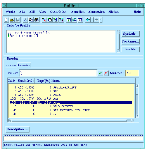The width and height of the screenshot is (147, 152).
Task: Open the View menu
Action: click(x=43, y=12)
